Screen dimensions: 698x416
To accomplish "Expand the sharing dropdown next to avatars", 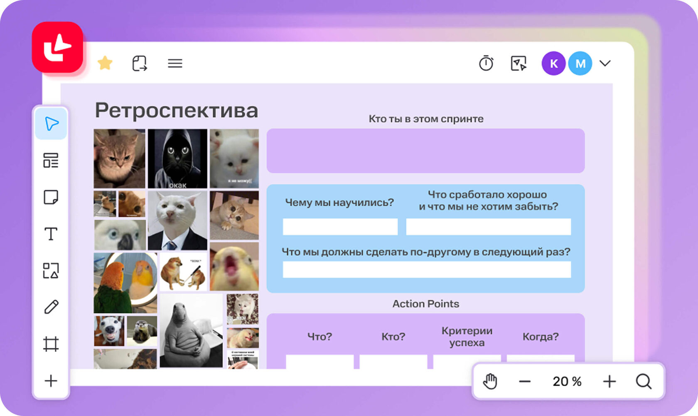I will tap(605, 63).
